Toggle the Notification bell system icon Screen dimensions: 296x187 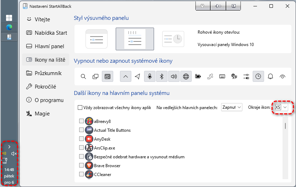tap(270, 76)
